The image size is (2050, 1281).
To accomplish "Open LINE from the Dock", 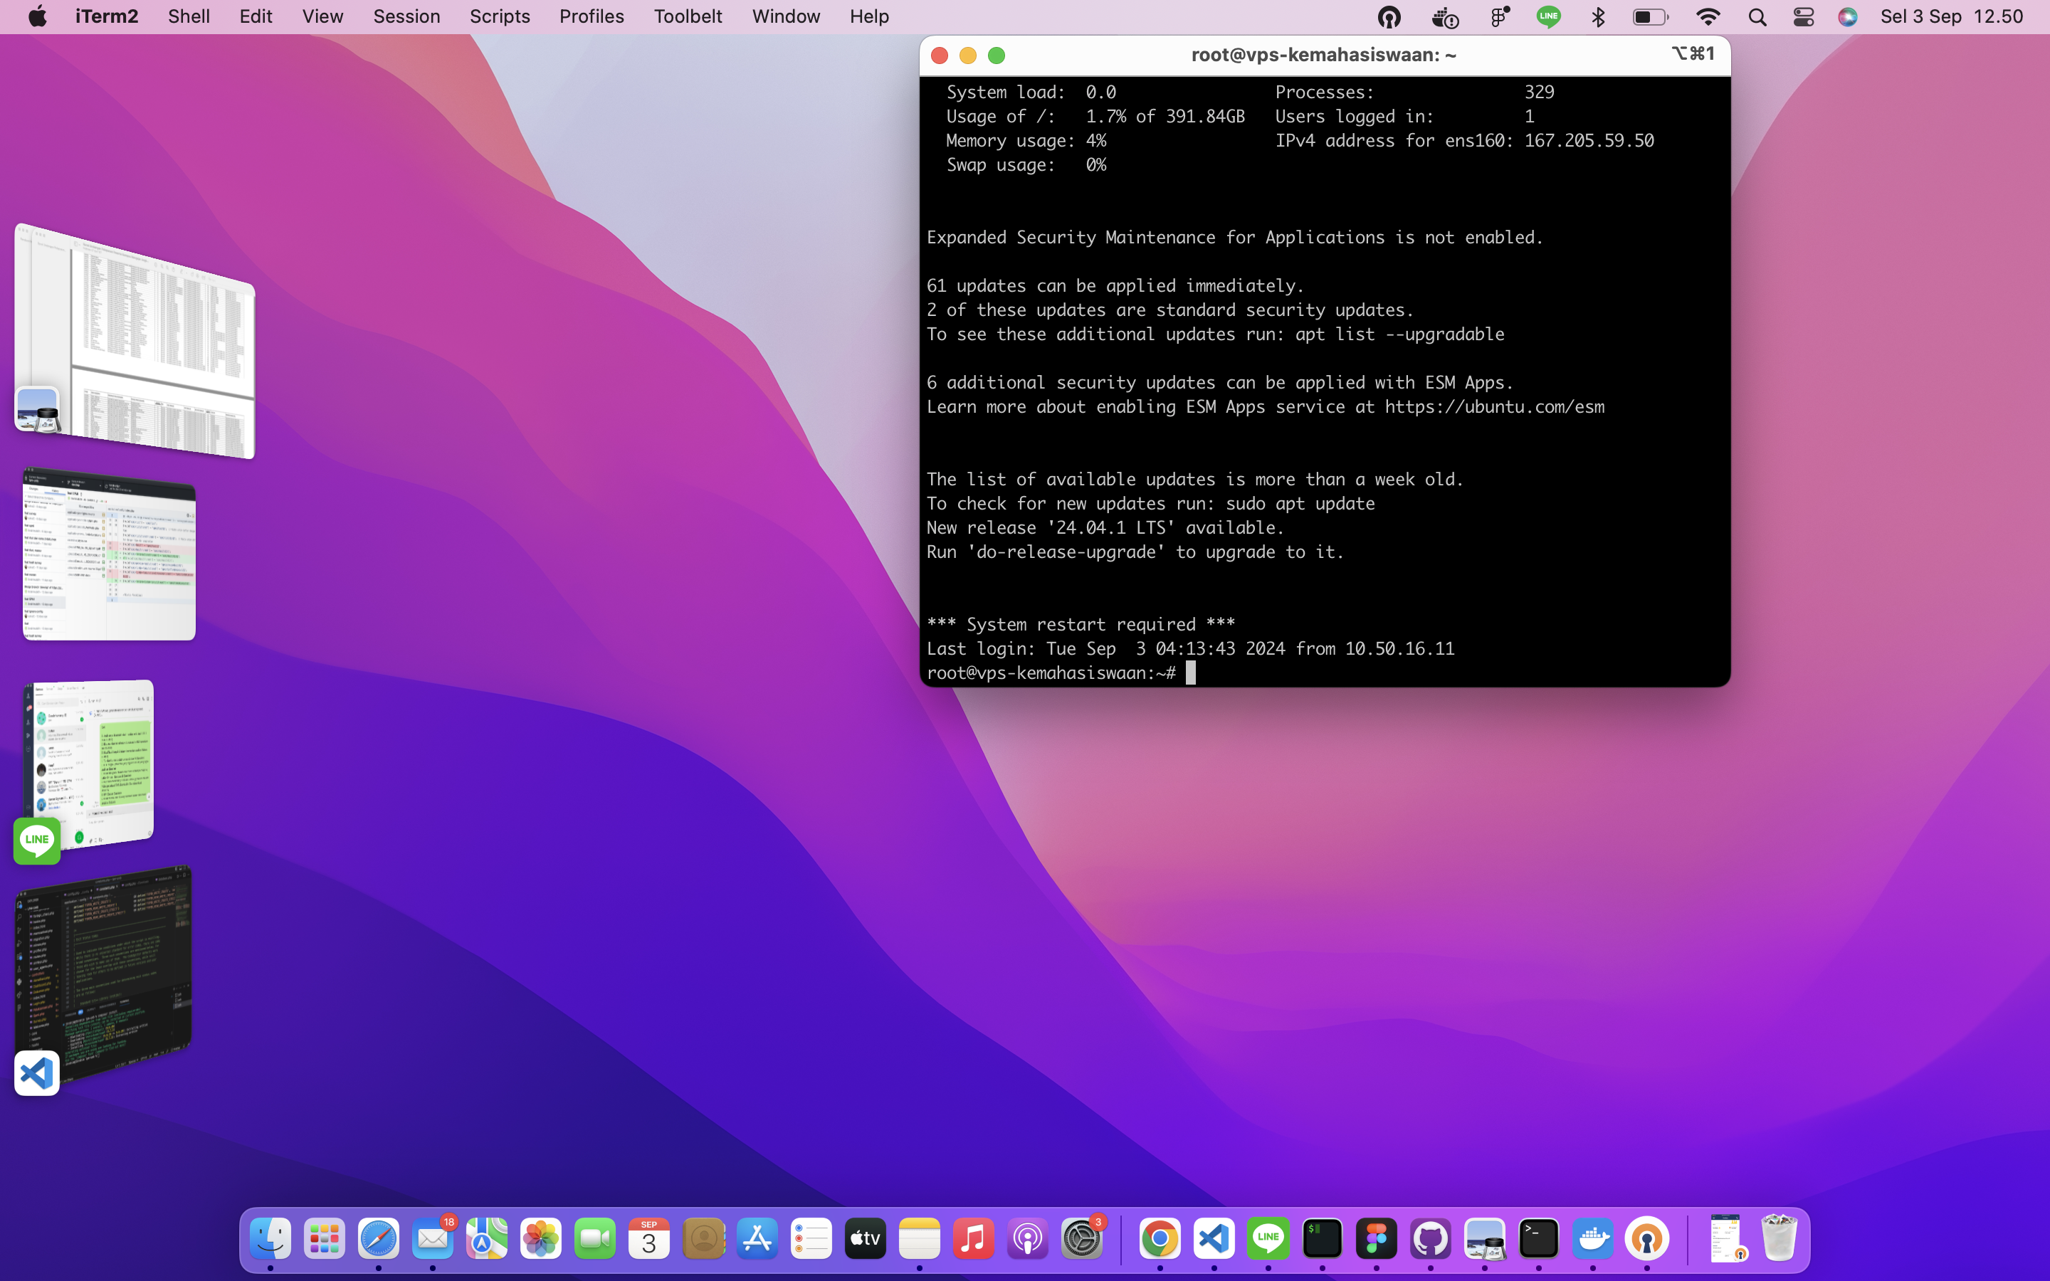I will [x=1268, y=1238].
